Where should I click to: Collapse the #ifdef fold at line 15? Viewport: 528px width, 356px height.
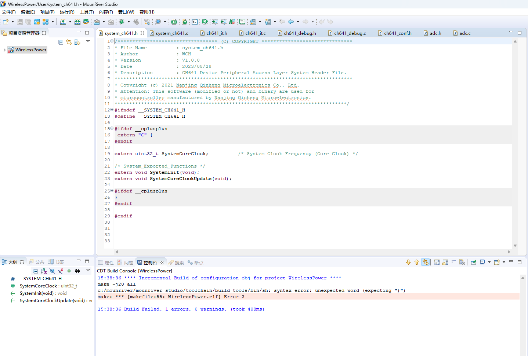click(x=112, y=128)
